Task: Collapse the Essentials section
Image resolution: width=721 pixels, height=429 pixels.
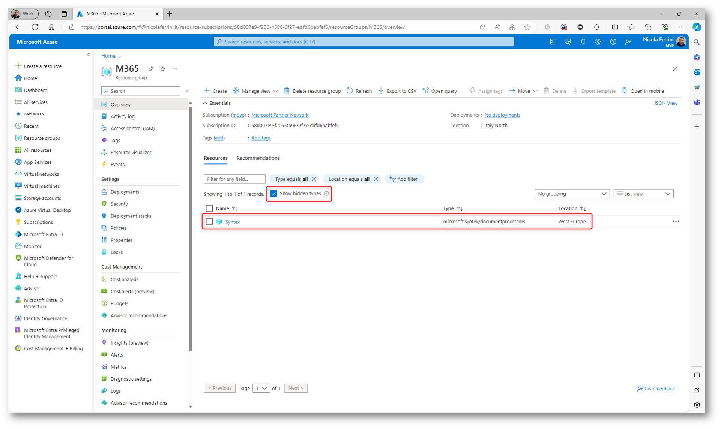Action: 205,103
